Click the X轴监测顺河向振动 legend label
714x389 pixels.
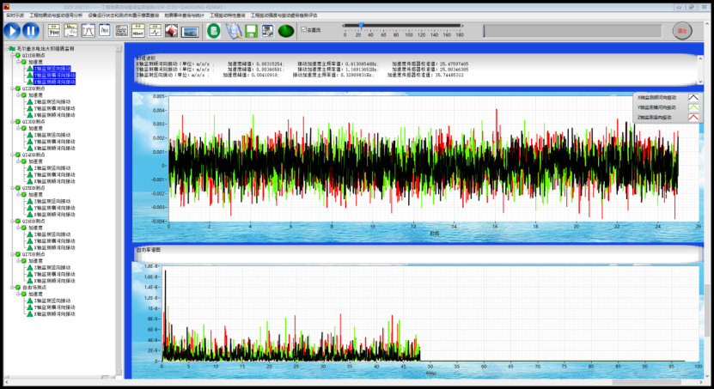point(656,97)
